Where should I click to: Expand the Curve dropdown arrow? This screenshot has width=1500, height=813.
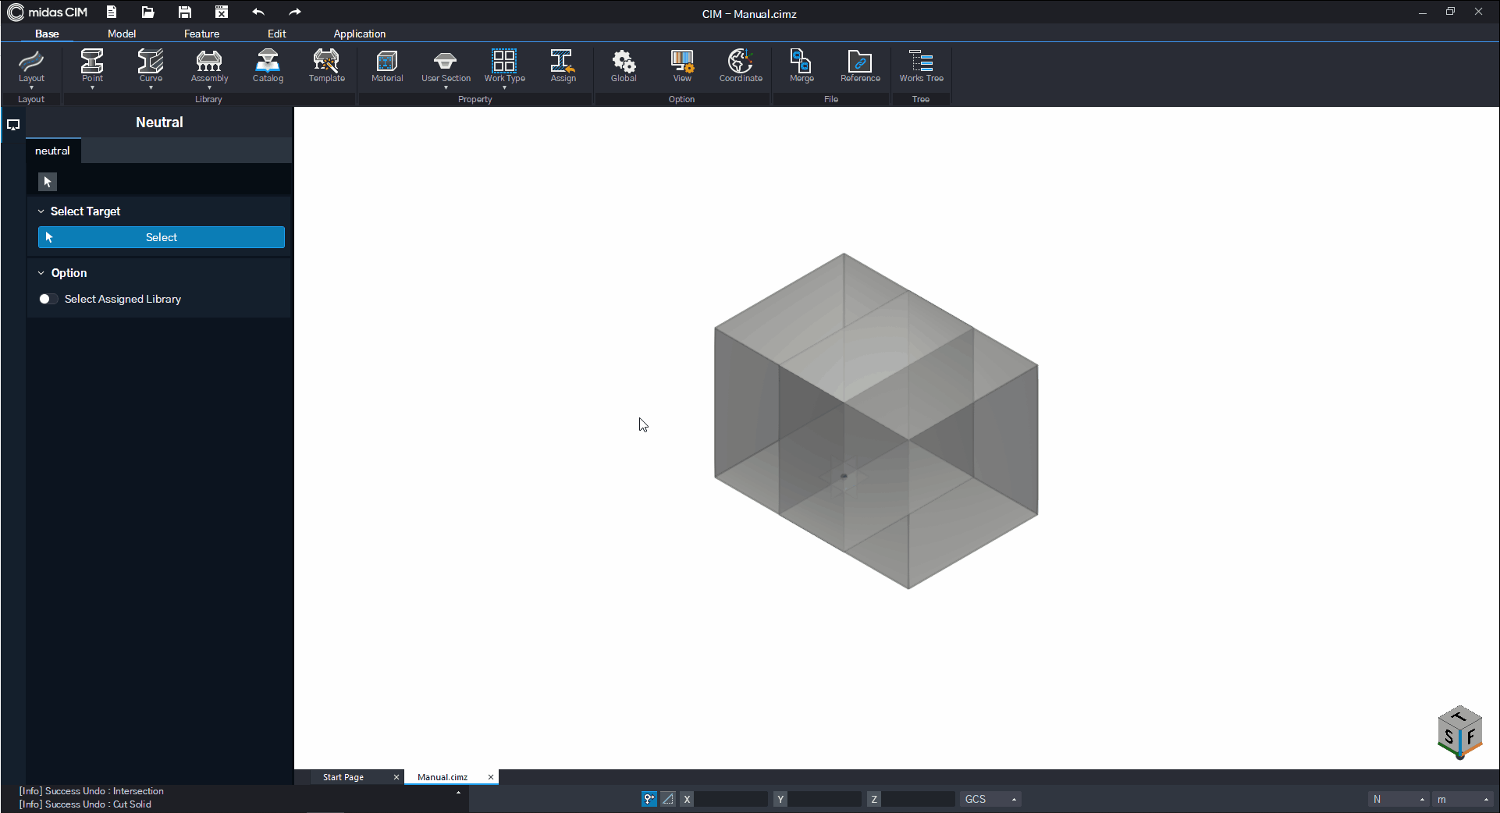(151, 87)
